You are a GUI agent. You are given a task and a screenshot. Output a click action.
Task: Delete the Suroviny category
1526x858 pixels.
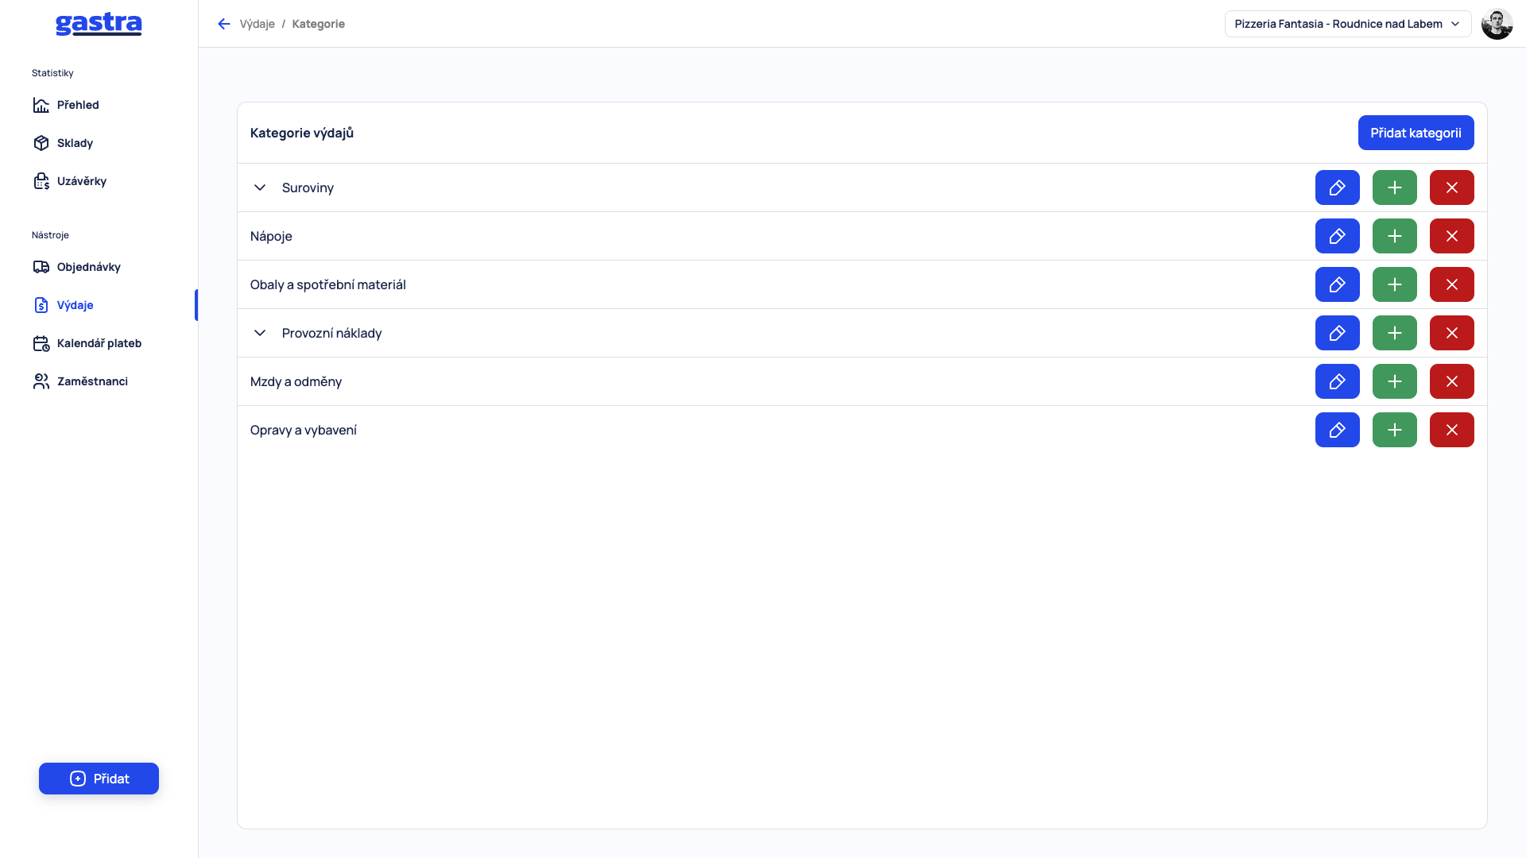(x=1451, y=187)
